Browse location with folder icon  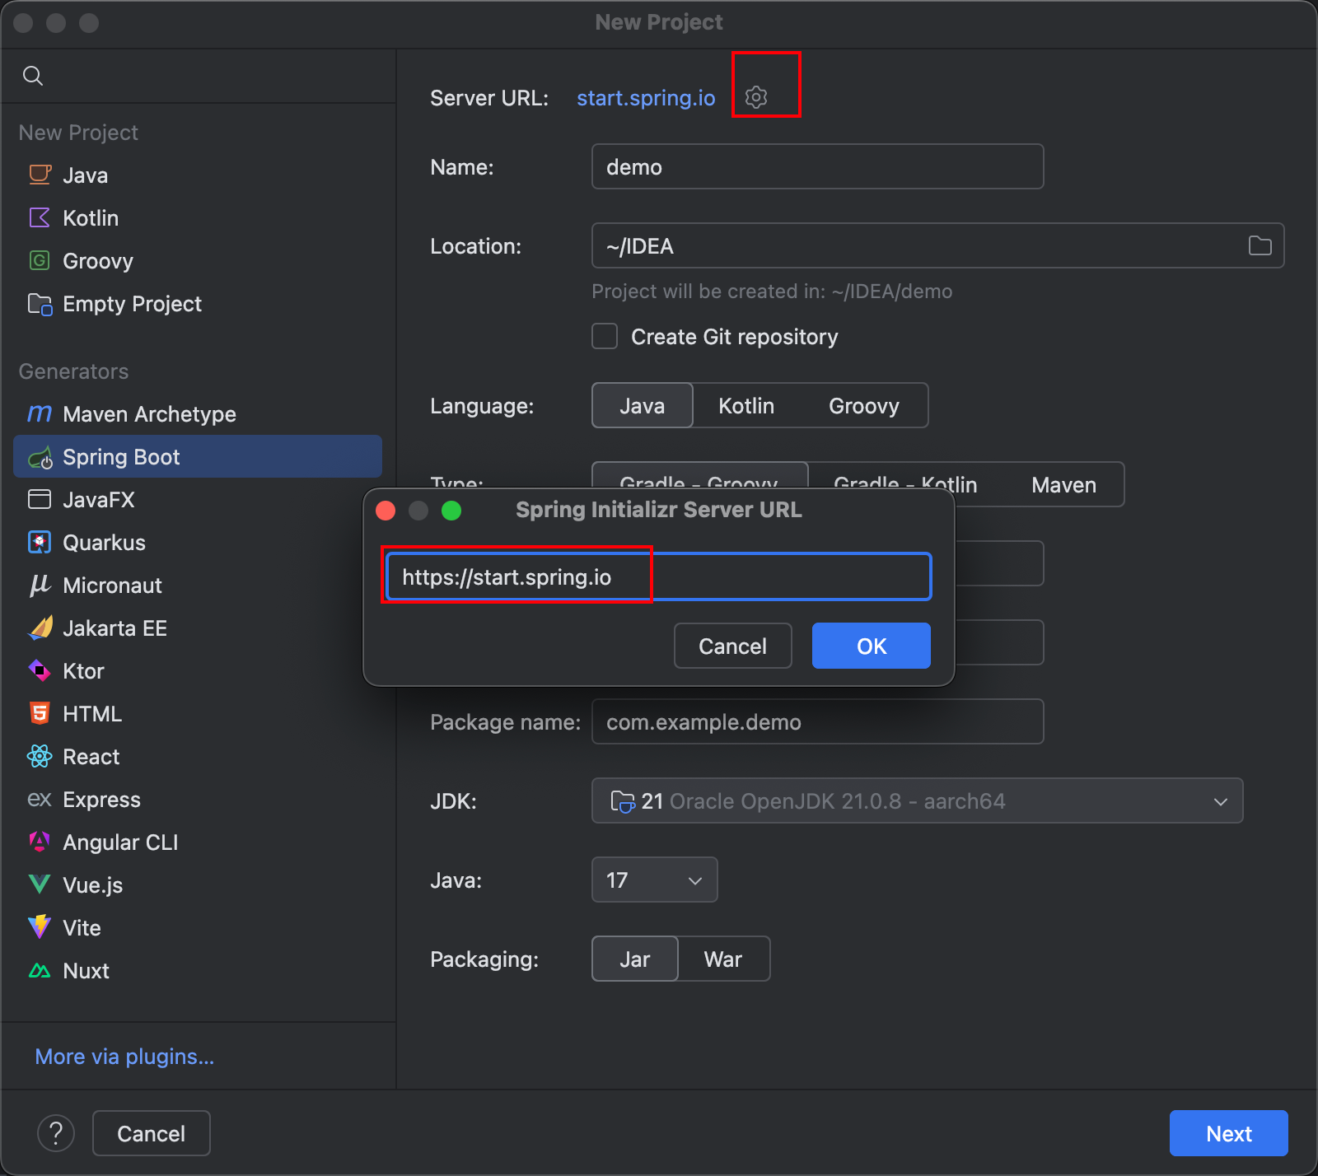pos(1260,245)
